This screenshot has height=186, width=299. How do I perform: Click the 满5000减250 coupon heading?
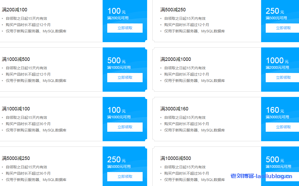click(x=16, y=158)
